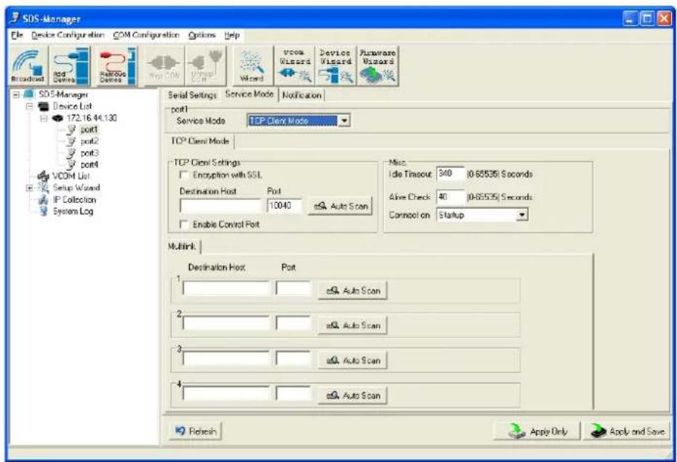Click Multilink row 1 Port field
The image size is (677, 462).
click(294, 288)
